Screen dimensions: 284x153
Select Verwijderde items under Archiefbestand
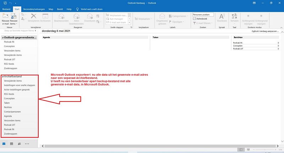13,81
